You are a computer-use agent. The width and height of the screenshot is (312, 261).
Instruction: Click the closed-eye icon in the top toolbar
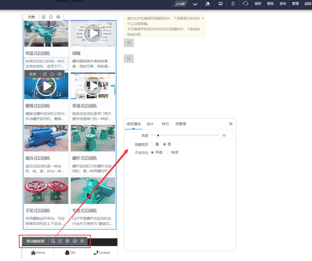195,4
